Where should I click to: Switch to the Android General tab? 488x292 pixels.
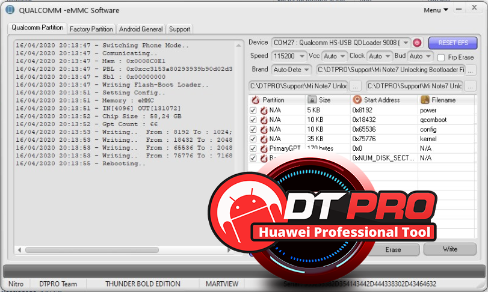141,29
